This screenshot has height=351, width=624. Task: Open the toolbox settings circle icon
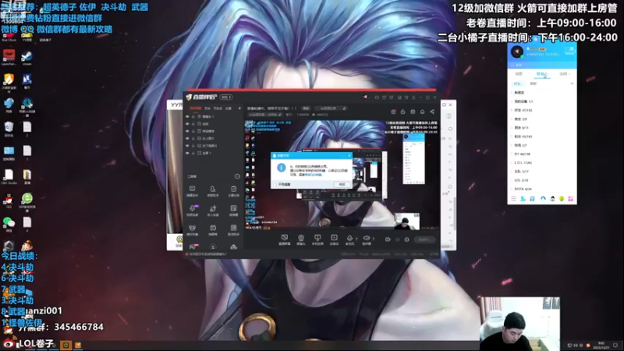click(237, 176)
